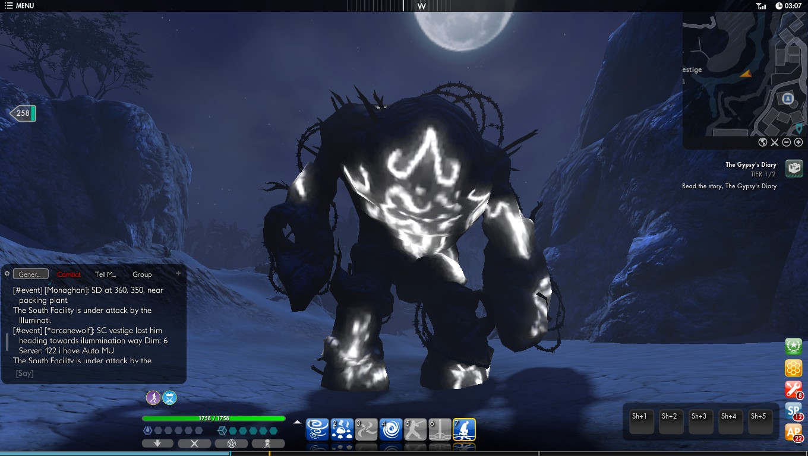Open the SP skill points panel
Screen dimensions: 808x456
(x=794, y=411)
